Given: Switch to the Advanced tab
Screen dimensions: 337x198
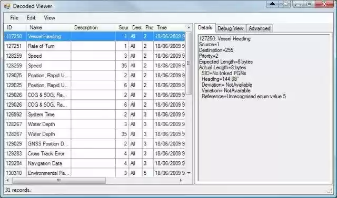Looking at the screenshot, I should coord(260,28).
